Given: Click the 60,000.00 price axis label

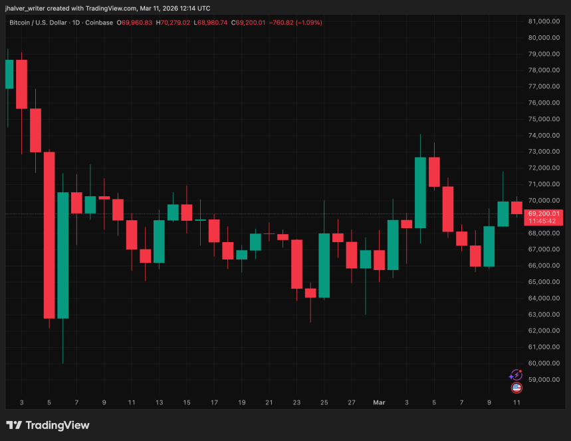Looking at the screenshot, I should (544, 363).
